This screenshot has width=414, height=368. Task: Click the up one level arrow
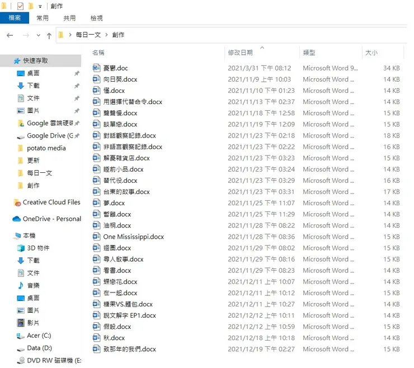pos(49,36)
